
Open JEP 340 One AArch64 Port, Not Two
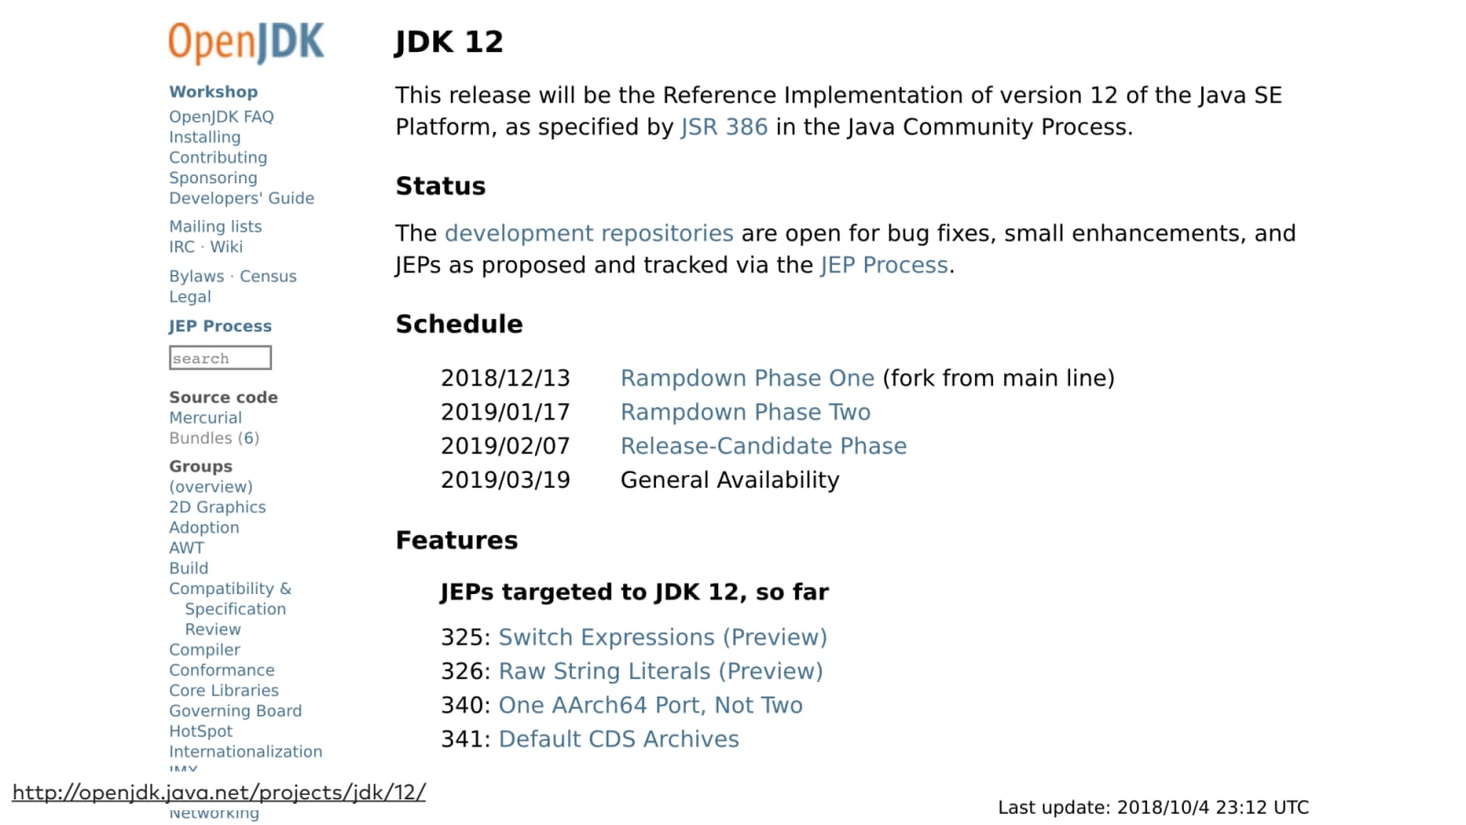[x=651, y=706]
